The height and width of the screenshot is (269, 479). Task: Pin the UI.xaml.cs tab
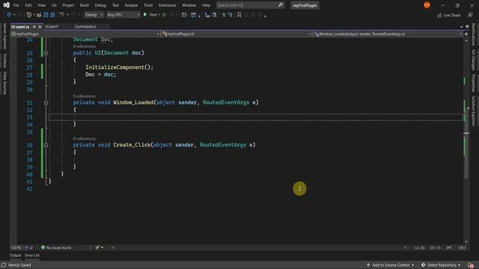tap(34, 27)
